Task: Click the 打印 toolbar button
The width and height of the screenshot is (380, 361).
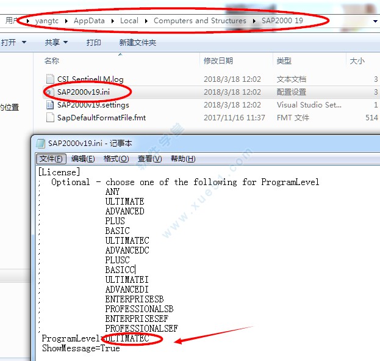Action: (94, 43)
